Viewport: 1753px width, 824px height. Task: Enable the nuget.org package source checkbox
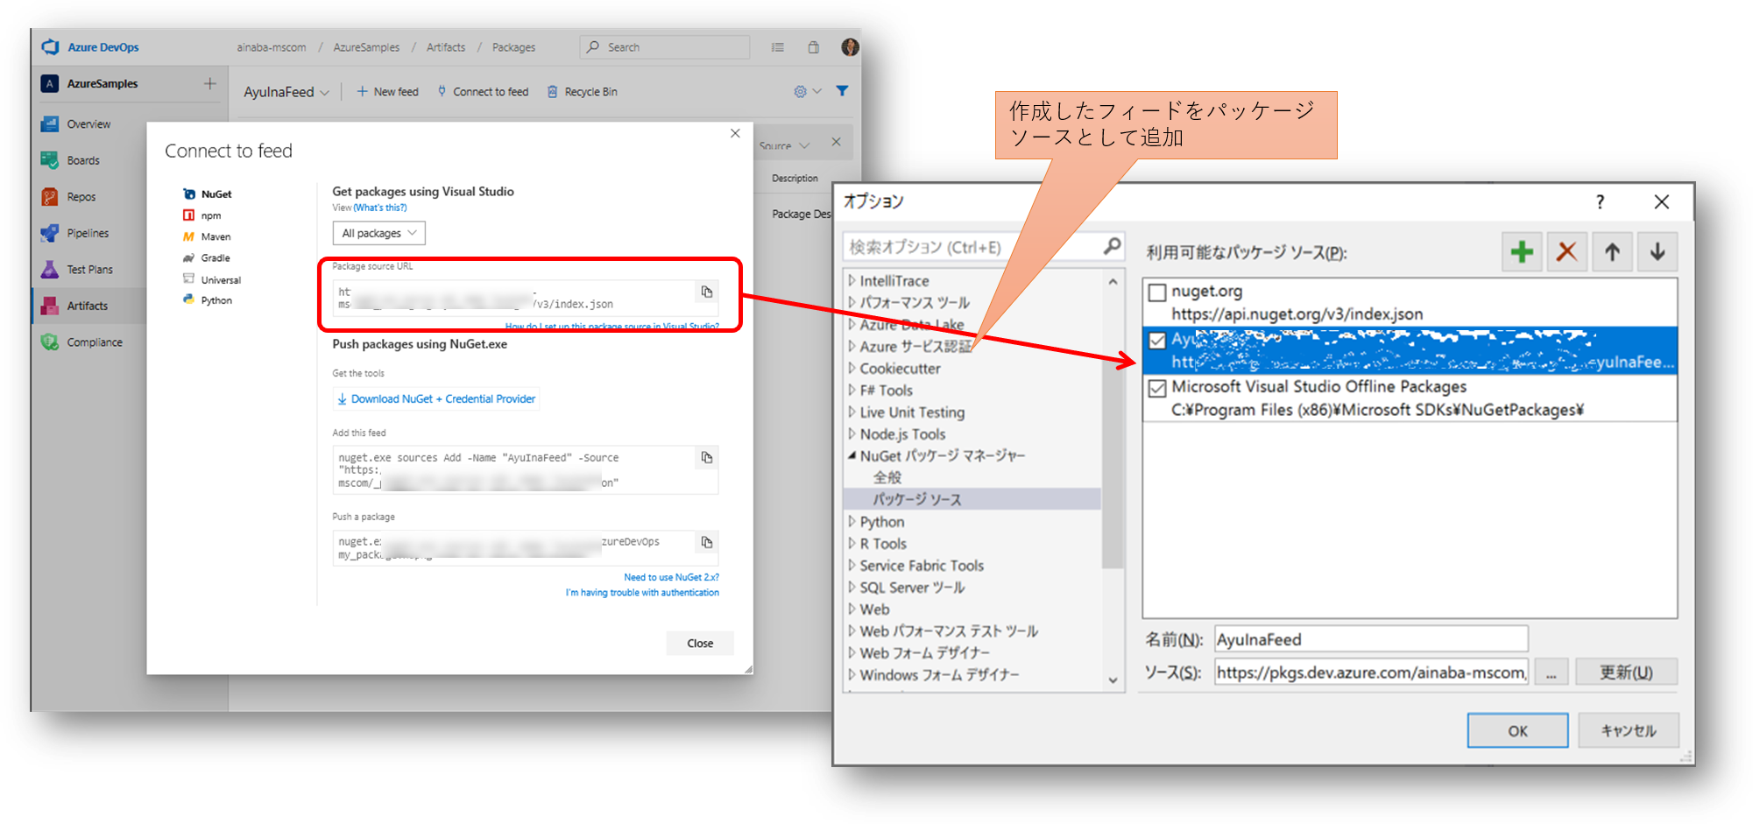[1157, 292]
